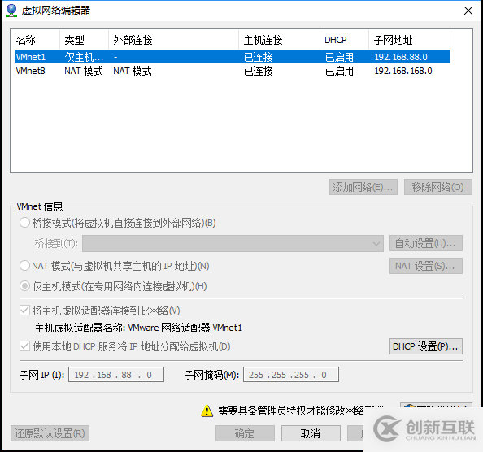Click the DHCP column header

[344, 40]
